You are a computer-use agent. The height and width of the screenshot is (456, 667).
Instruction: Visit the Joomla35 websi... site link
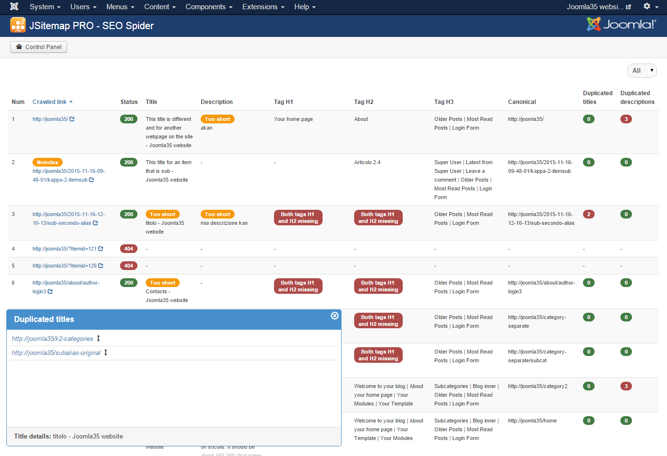point(599,7)
